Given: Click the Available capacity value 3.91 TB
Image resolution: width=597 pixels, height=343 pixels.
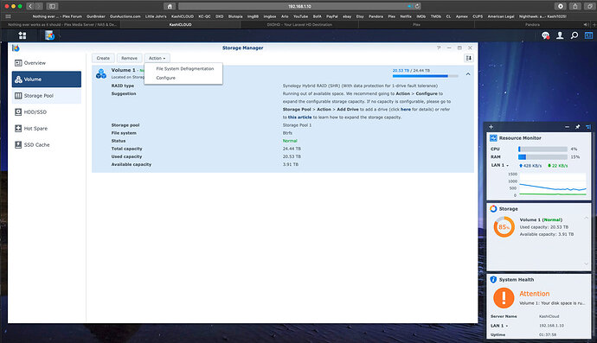Looking at the screenshot, I should coord(291,164).
